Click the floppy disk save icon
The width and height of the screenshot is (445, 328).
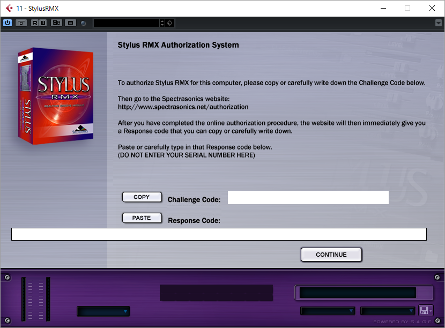click(x=424, y=310)
